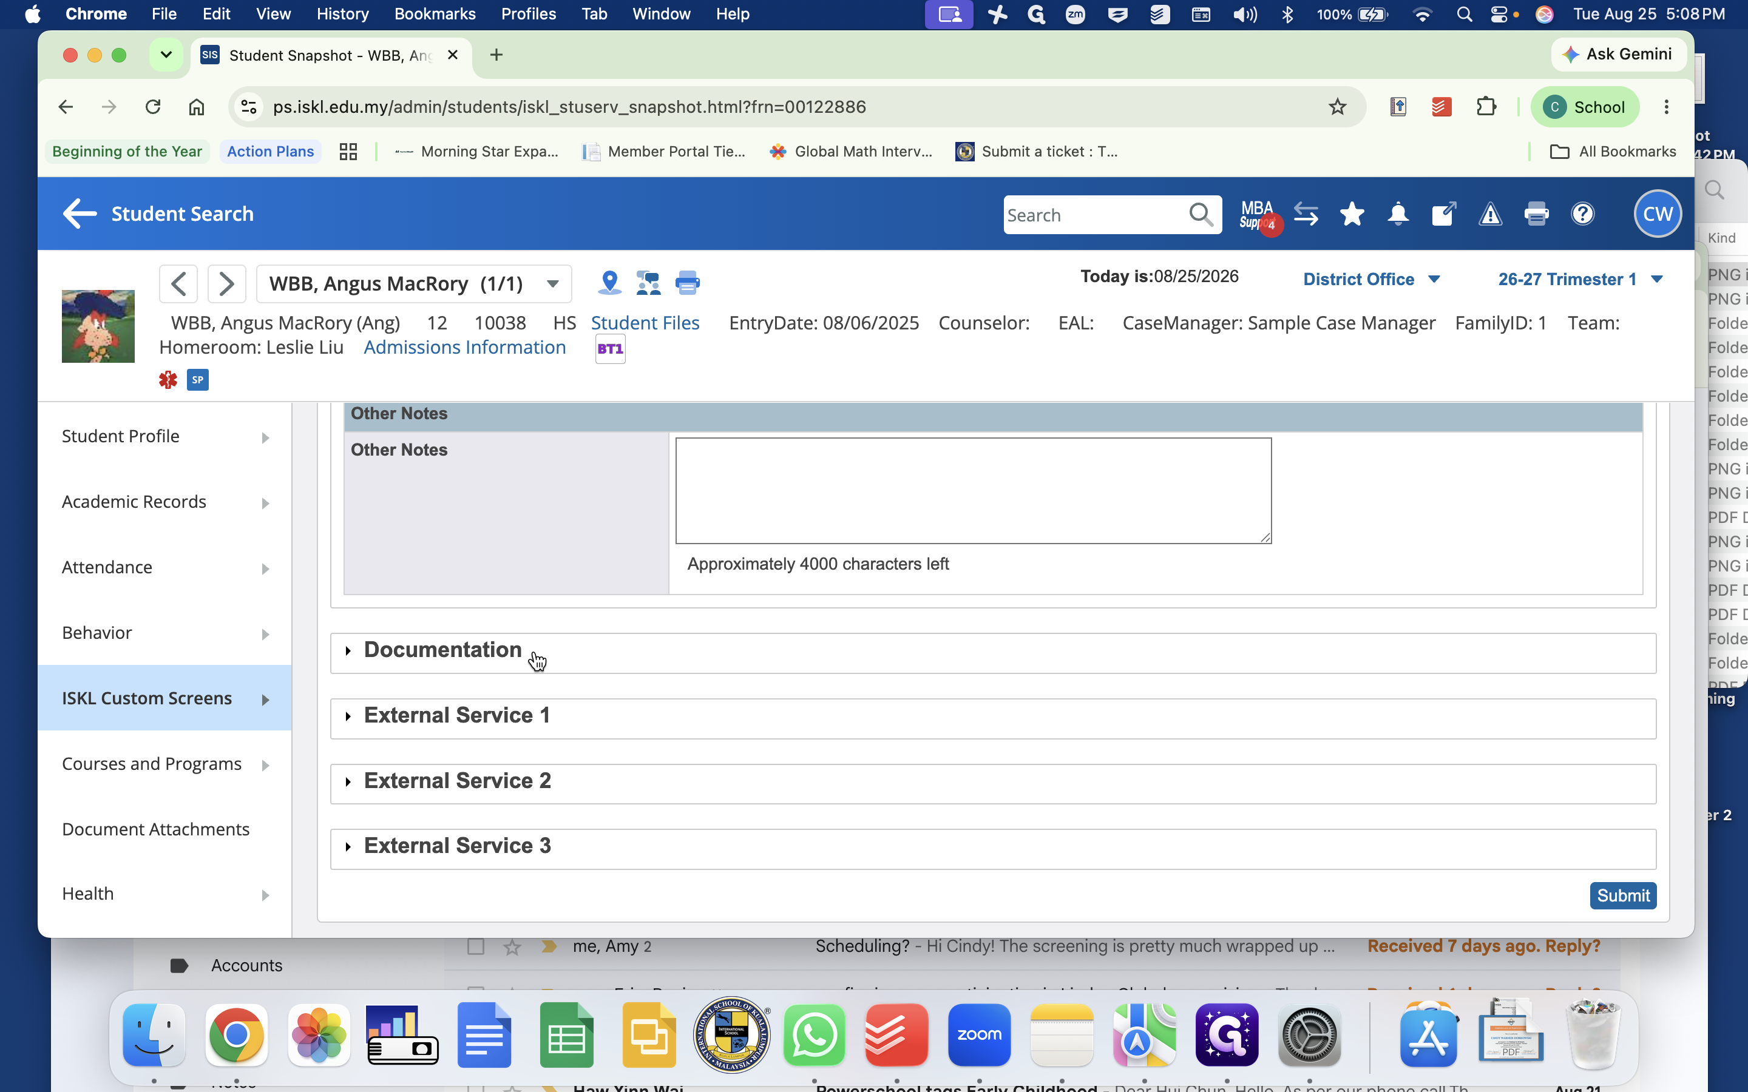Image resolution: width=1748 pixels, height=1092 pixels.
Task: Open the Chrome History menu
Action: (x=342, y=14)
